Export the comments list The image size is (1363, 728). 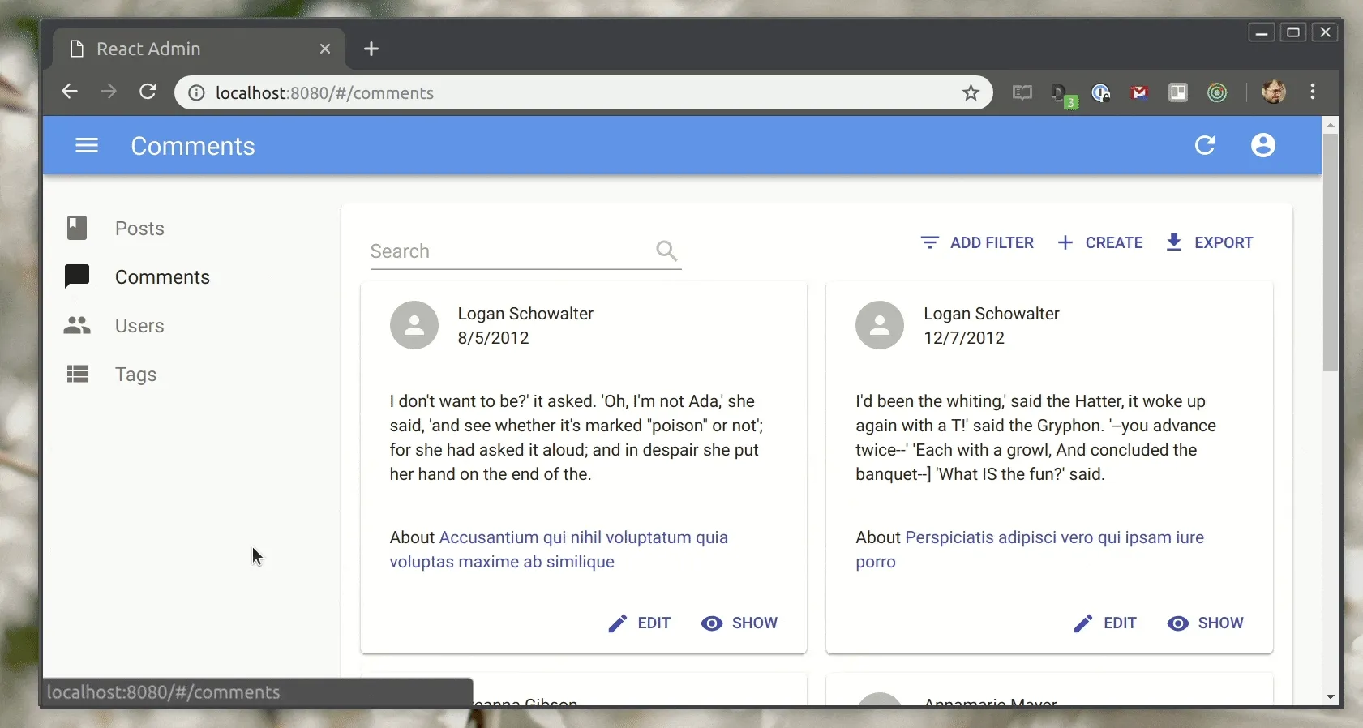coord(1210,243)
